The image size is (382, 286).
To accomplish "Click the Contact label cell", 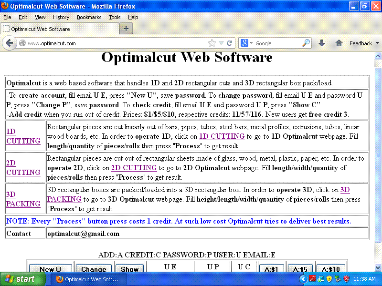I will (25, 234).
